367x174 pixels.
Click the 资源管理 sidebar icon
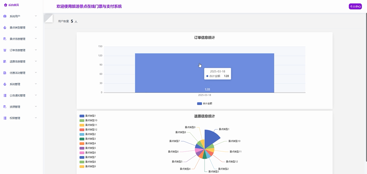[5, 107]
